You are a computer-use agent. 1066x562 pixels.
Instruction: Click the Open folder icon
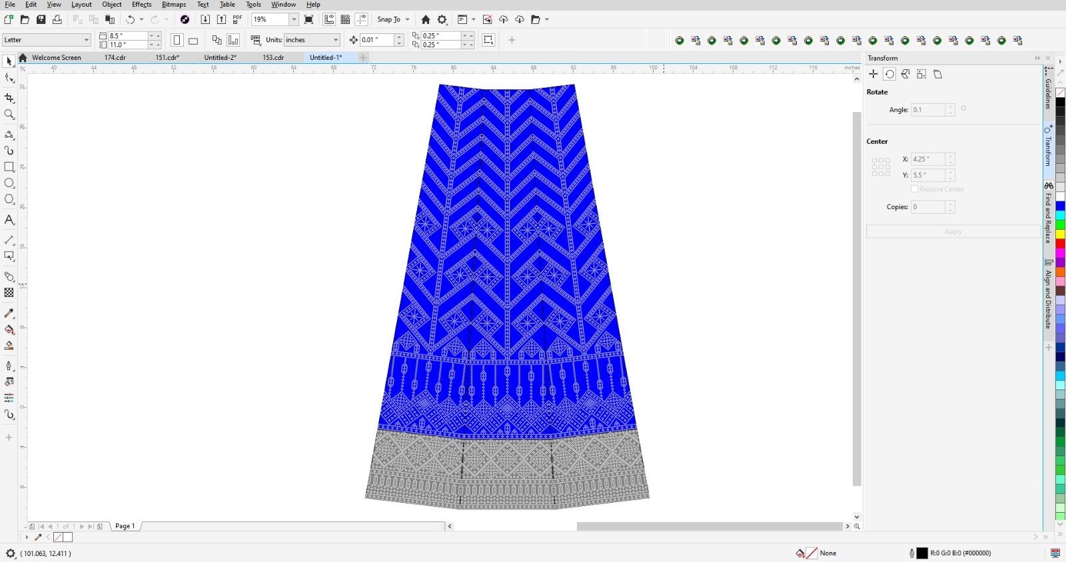[25, 19]
